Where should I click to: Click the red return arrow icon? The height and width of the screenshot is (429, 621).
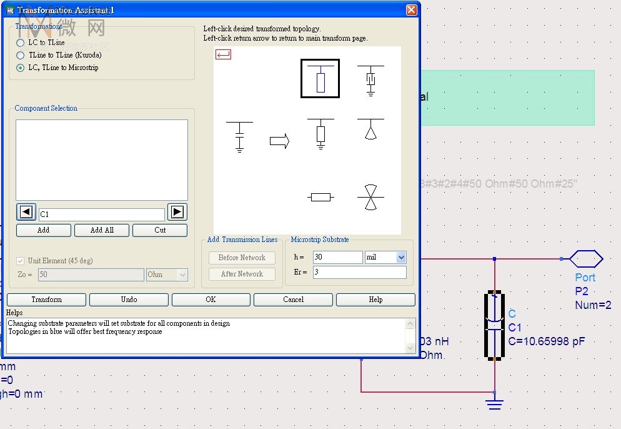pyautogui.click(x=223, y=54)
